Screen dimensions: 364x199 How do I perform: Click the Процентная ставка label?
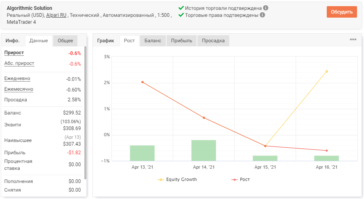point(18,165)
